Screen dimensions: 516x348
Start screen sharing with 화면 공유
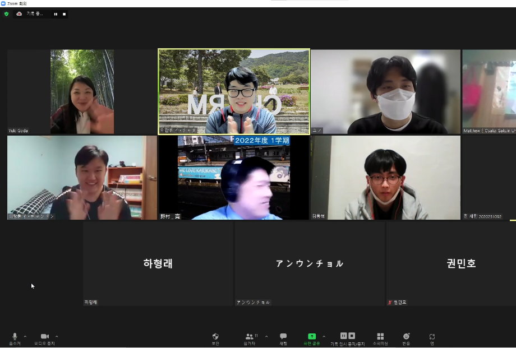pos(311,335)
